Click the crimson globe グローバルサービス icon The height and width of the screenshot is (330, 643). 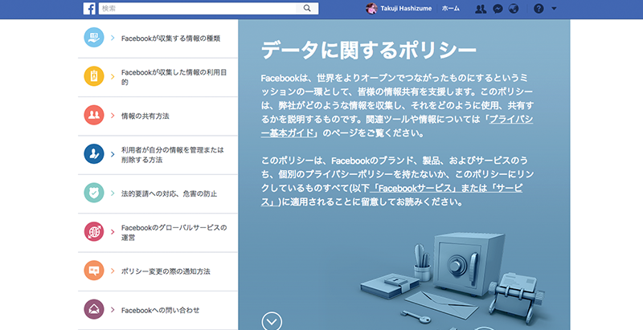point(94,232)
